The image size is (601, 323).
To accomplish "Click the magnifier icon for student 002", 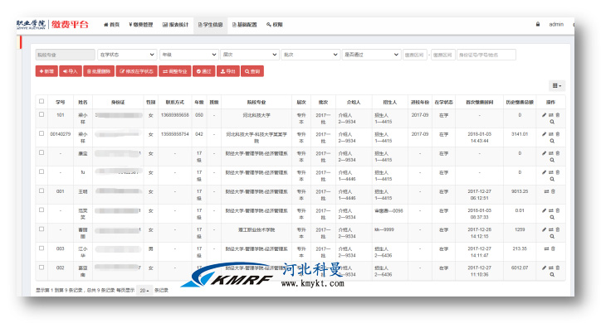I will point(552,274).
